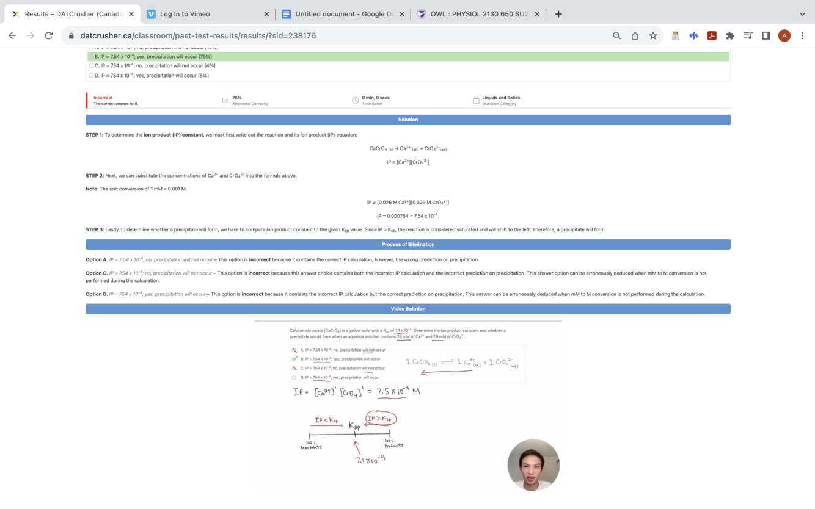Click the share page icon
This screenshot has height=509, width=815.
[635, 36]
